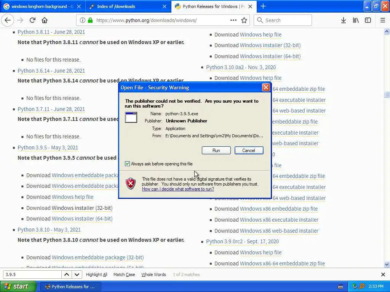The height and width of the screenshot is (292, 390).
Task: Open Python 3.9.5 - May 3, 2021 link
Action: 48,148
